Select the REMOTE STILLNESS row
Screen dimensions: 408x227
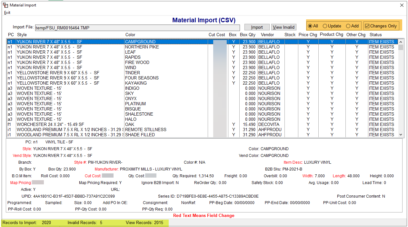(202, 129)
